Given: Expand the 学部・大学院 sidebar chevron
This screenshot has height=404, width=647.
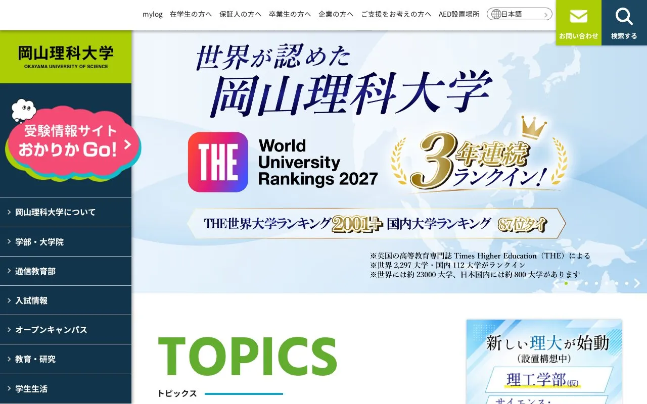Looking at the screenshot, I should [x=9, y=242].
